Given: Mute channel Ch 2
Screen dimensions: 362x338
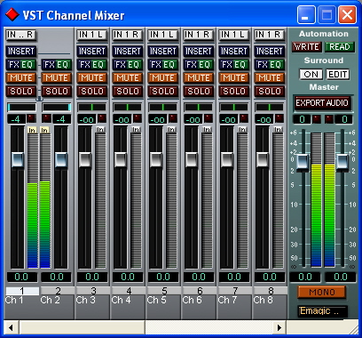Looking at the screenshot, I should point(57,78).
